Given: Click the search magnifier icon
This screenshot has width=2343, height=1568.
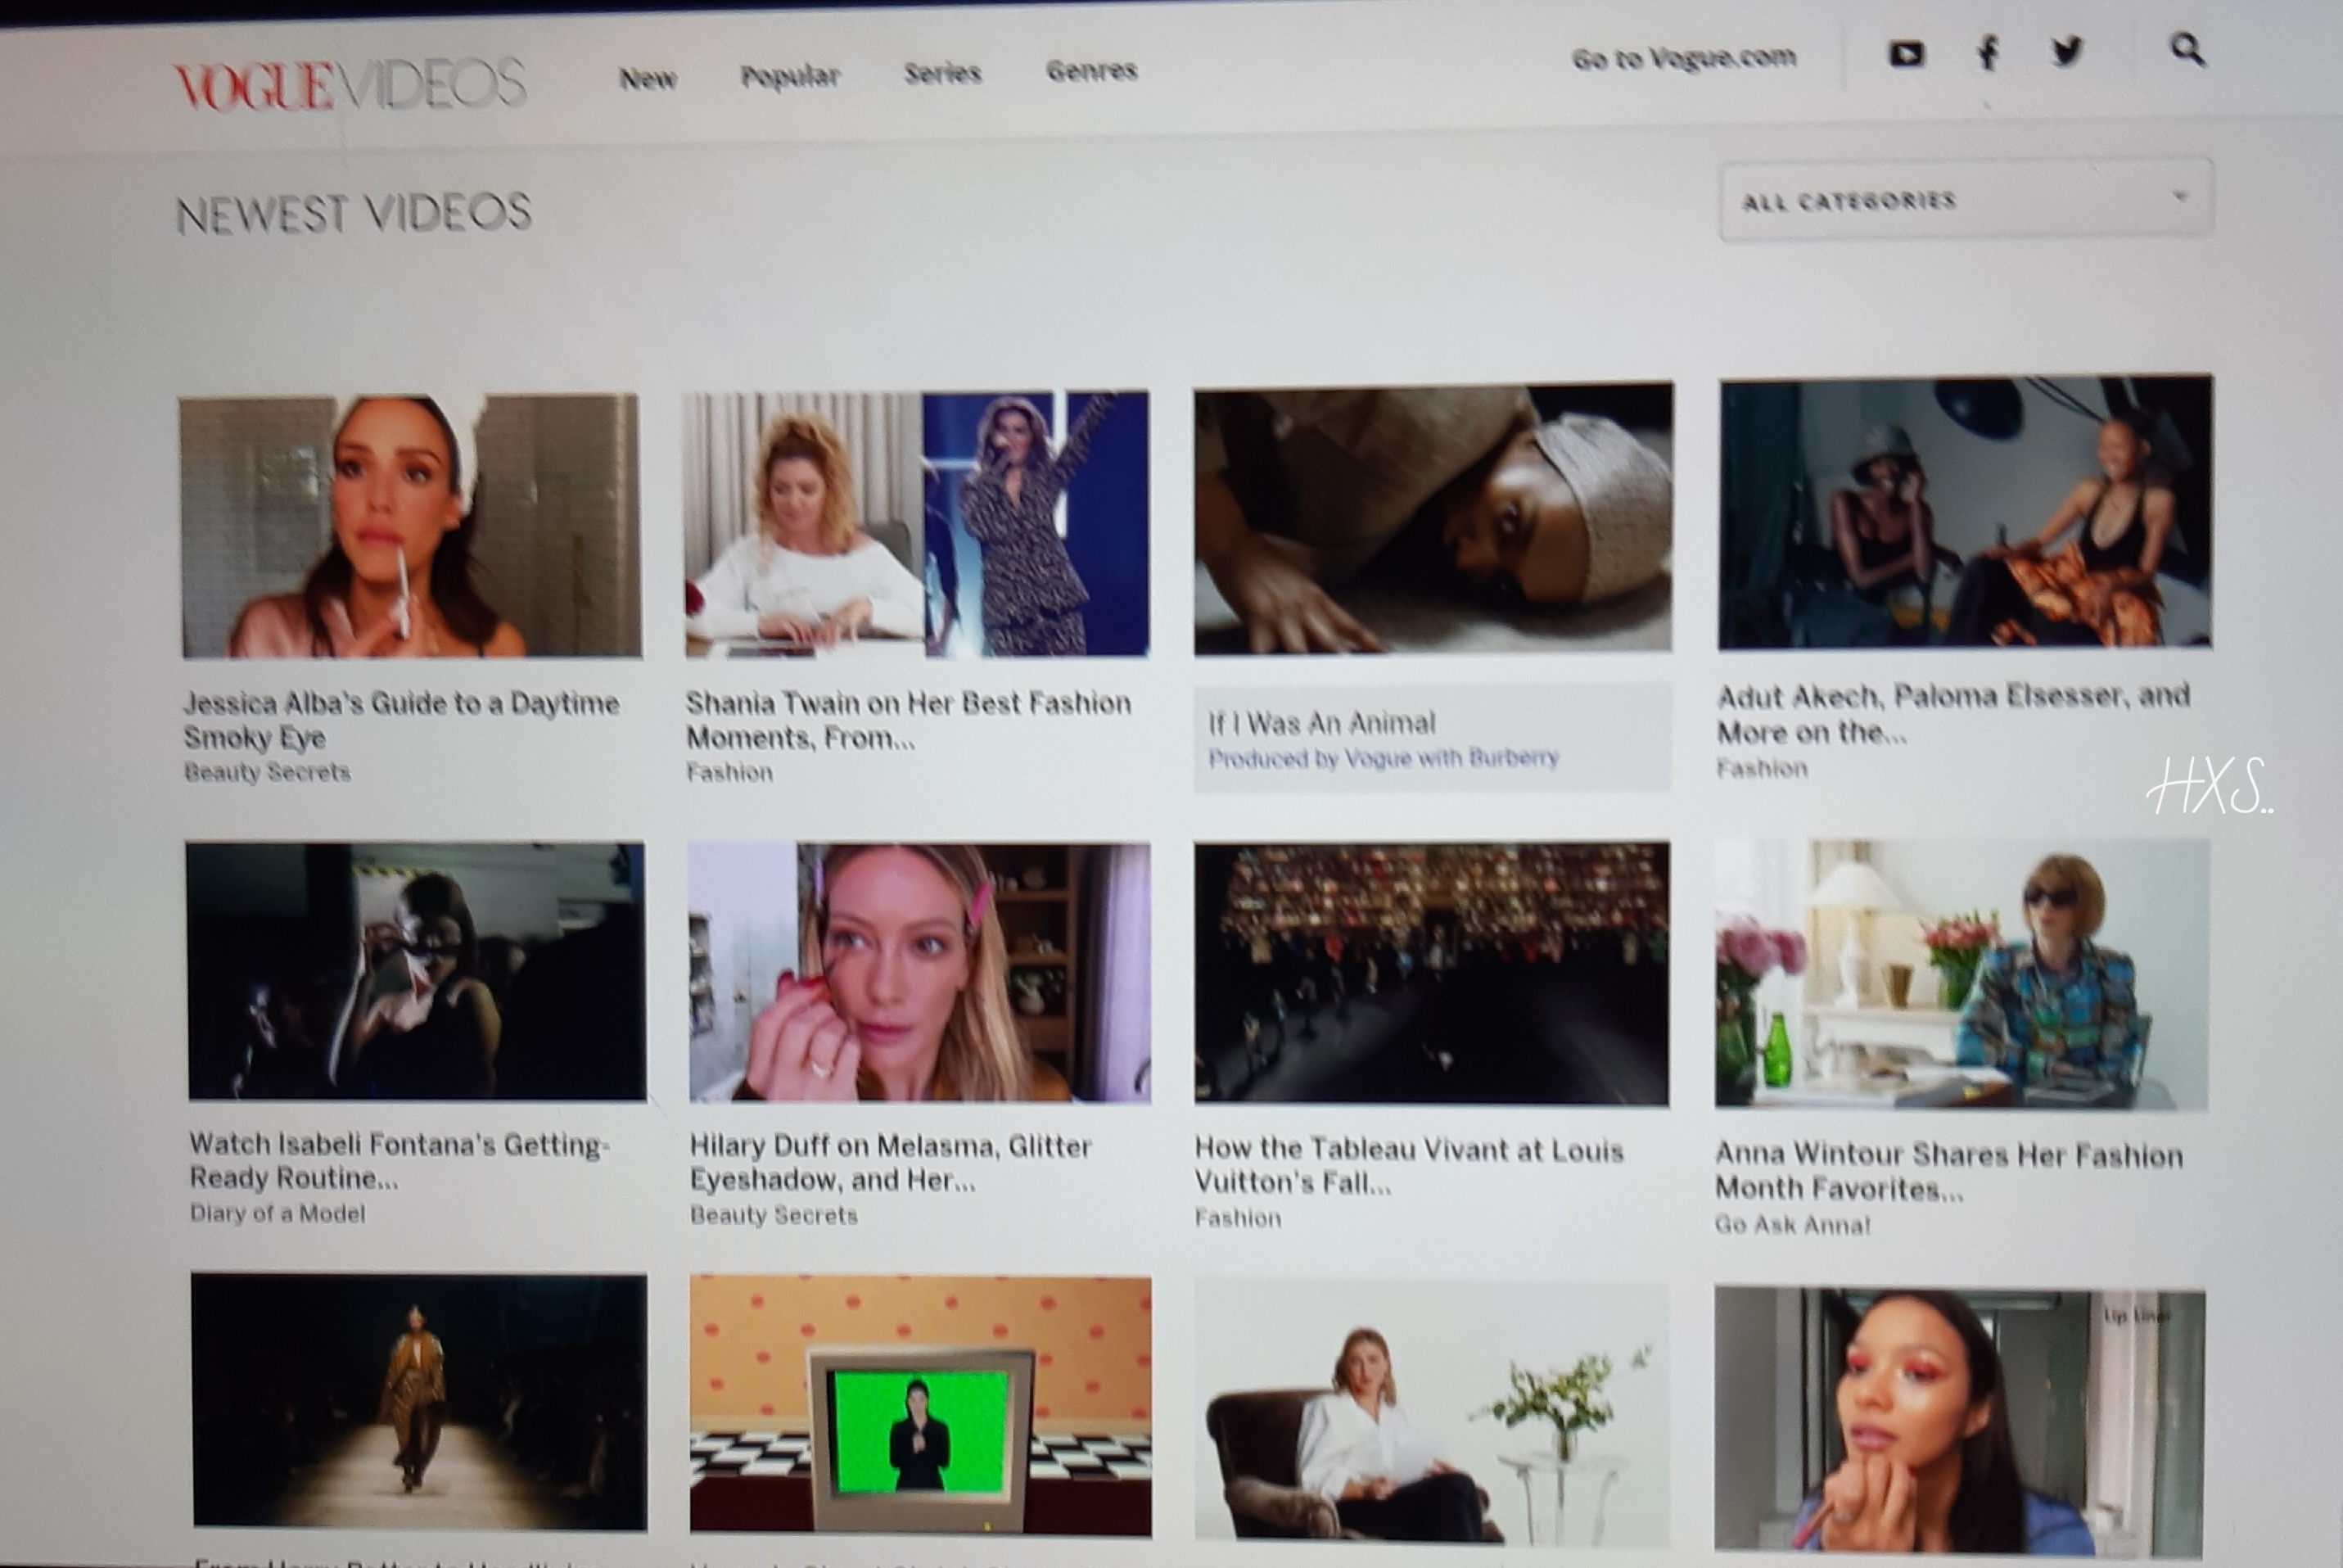Looking at the screenshot, I should coord(2187,48).
